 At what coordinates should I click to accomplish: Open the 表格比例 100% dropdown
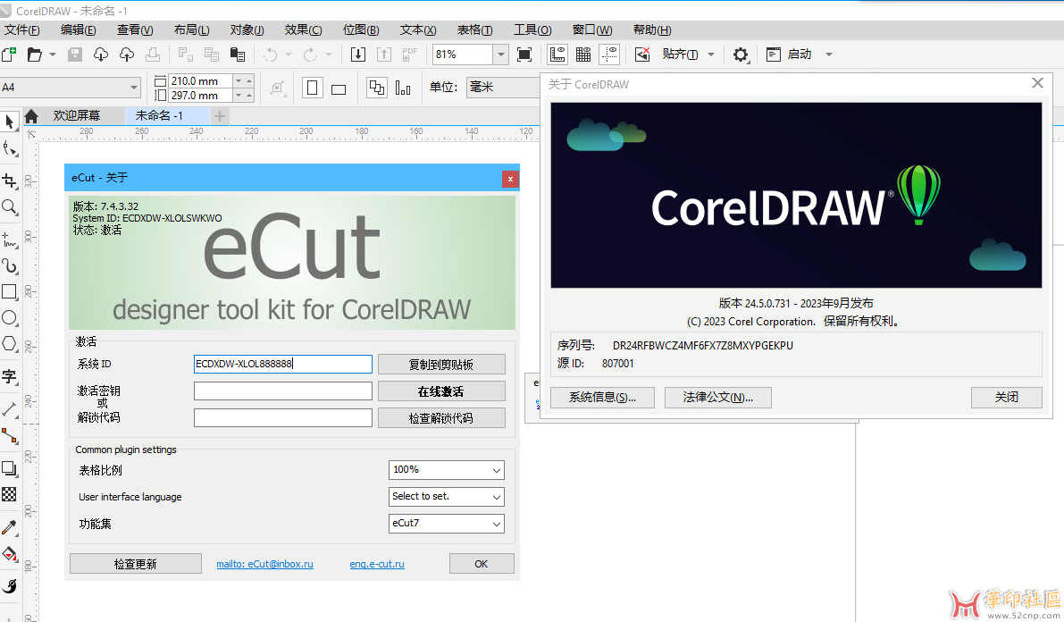tap(447, 470)
